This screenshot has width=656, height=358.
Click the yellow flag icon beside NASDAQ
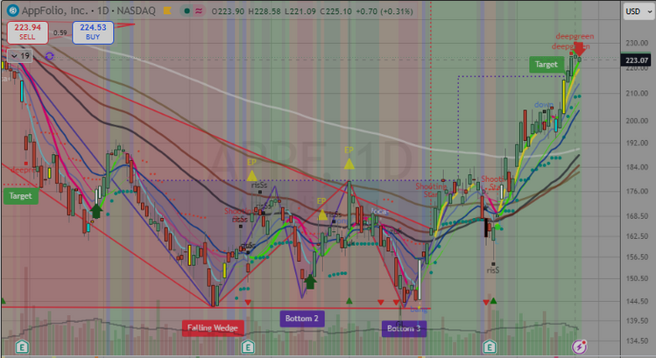pos(167,11)
